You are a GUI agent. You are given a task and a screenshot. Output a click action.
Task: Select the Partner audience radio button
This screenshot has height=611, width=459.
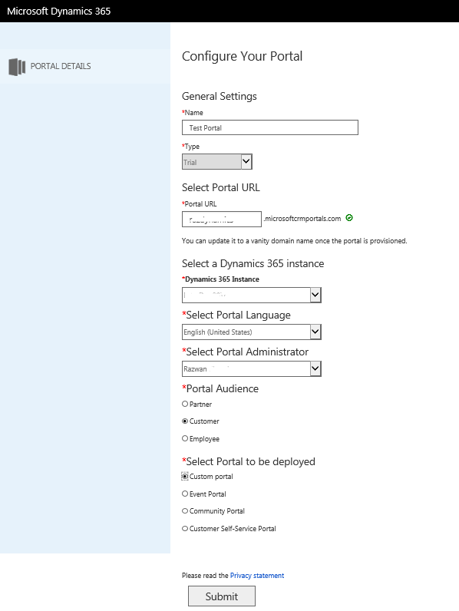coord(185,404)
